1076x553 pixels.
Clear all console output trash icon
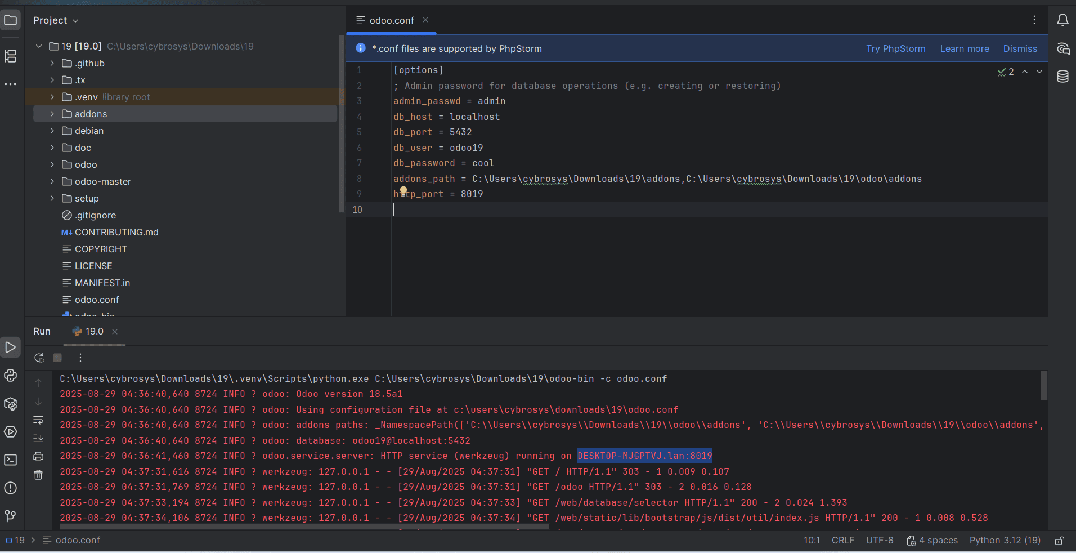(38, 475)
